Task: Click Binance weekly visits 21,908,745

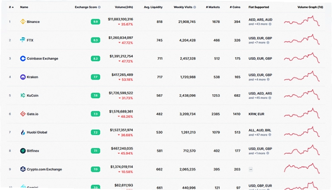Action: point(187,22)
